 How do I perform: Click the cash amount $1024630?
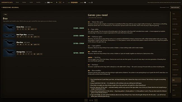click(74, 3)
